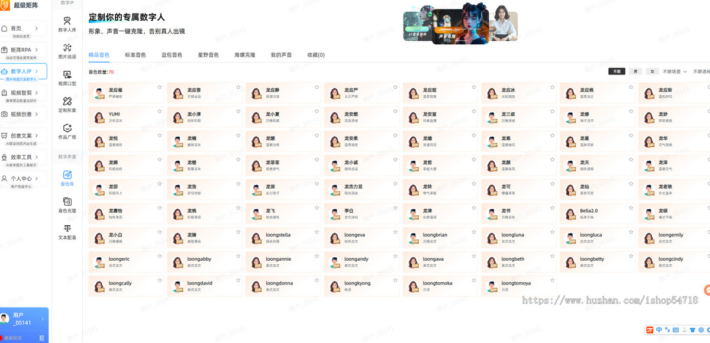
Task: Expand the 个人中心 menu chevron
Action: 37,179
